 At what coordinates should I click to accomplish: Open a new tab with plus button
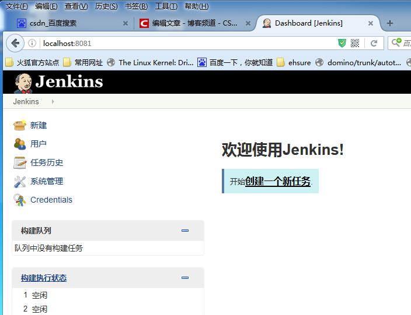click(390, 23)
